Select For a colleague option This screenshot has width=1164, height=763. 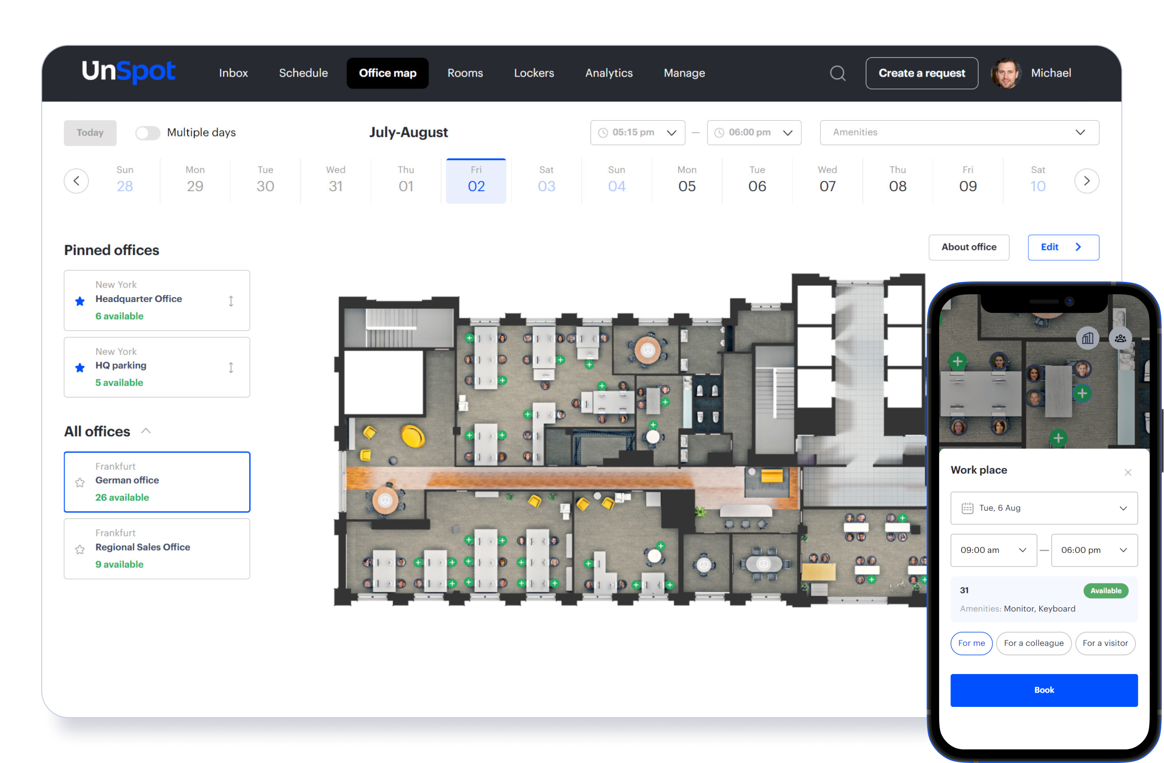(x=1033, y=643)
